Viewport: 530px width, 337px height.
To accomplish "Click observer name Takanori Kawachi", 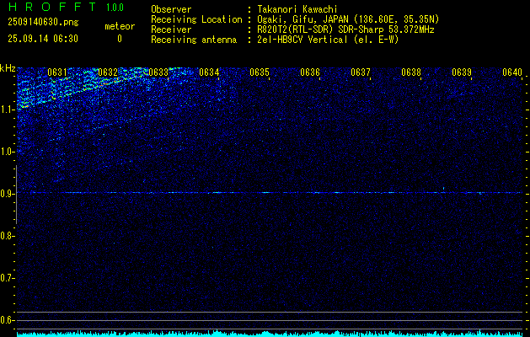I will [297, 9].
